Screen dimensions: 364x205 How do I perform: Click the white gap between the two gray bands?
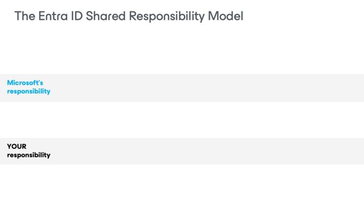(x=182, y=120)
